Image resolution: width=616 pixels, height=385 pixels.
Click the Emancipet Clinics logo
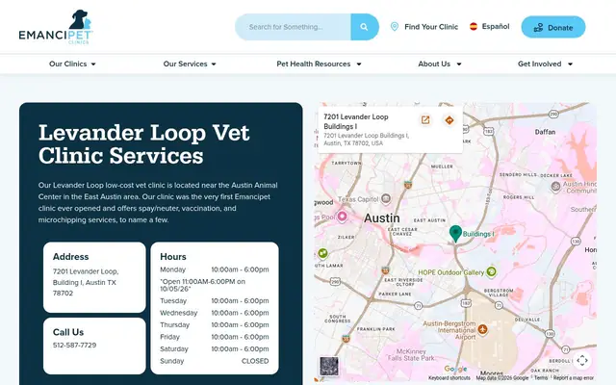(x=56, y=27)
